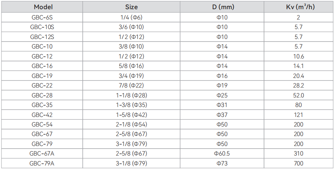Select the Kv value 10.6 cell
The width and height of the screenshot is (335, 171).
(298, 56)
